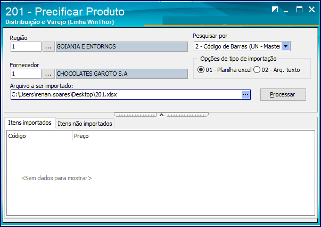Click the resize-diagonal icon in title bar

[x=275, y=10]
